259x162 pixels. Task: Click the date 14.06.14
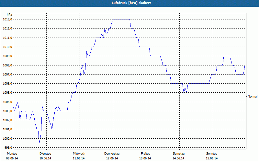178,158
